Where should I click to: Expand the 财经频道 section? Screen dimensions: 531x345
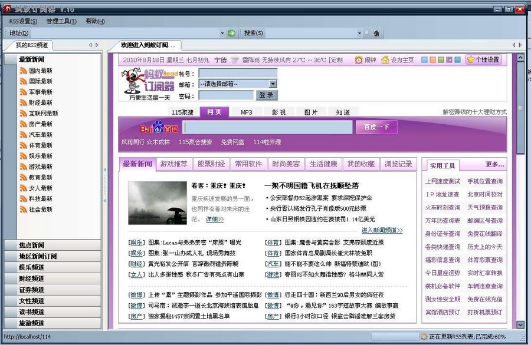pyautogui.click(x=53, y=278)
